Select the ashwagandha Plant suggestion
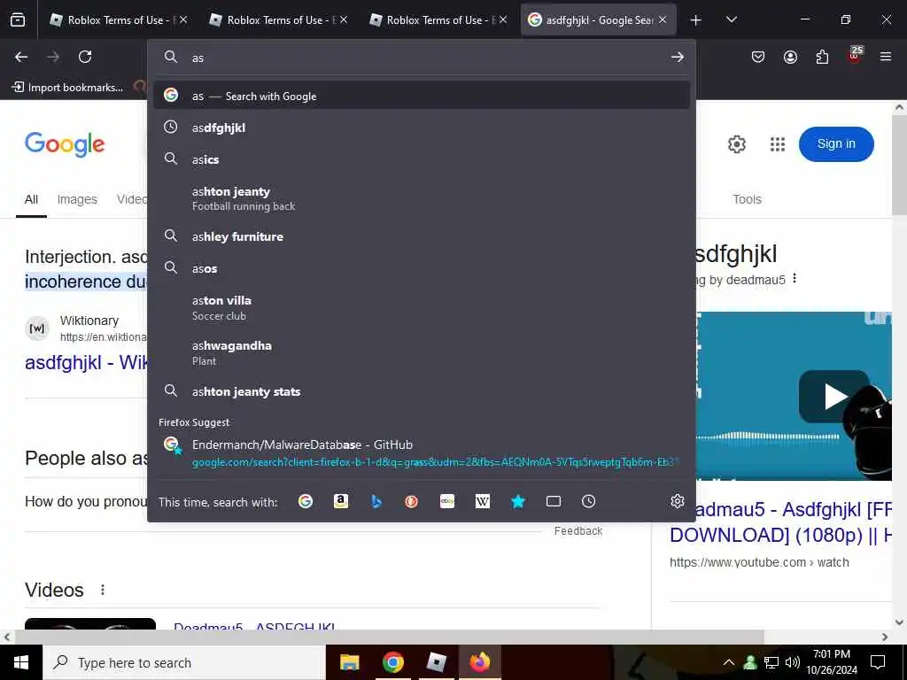The height and width of the screenshot is (680, 907). point(422,352)
